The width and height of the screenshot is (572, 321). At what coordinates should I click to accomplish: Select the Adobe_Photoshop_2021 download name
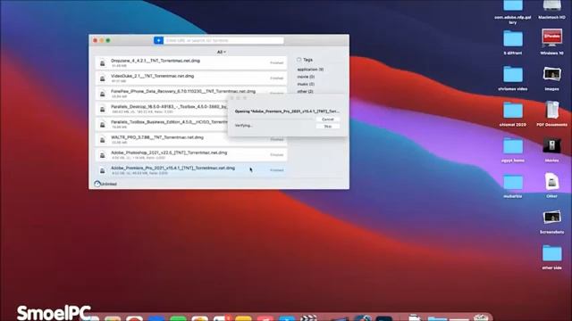pos(169,152)
